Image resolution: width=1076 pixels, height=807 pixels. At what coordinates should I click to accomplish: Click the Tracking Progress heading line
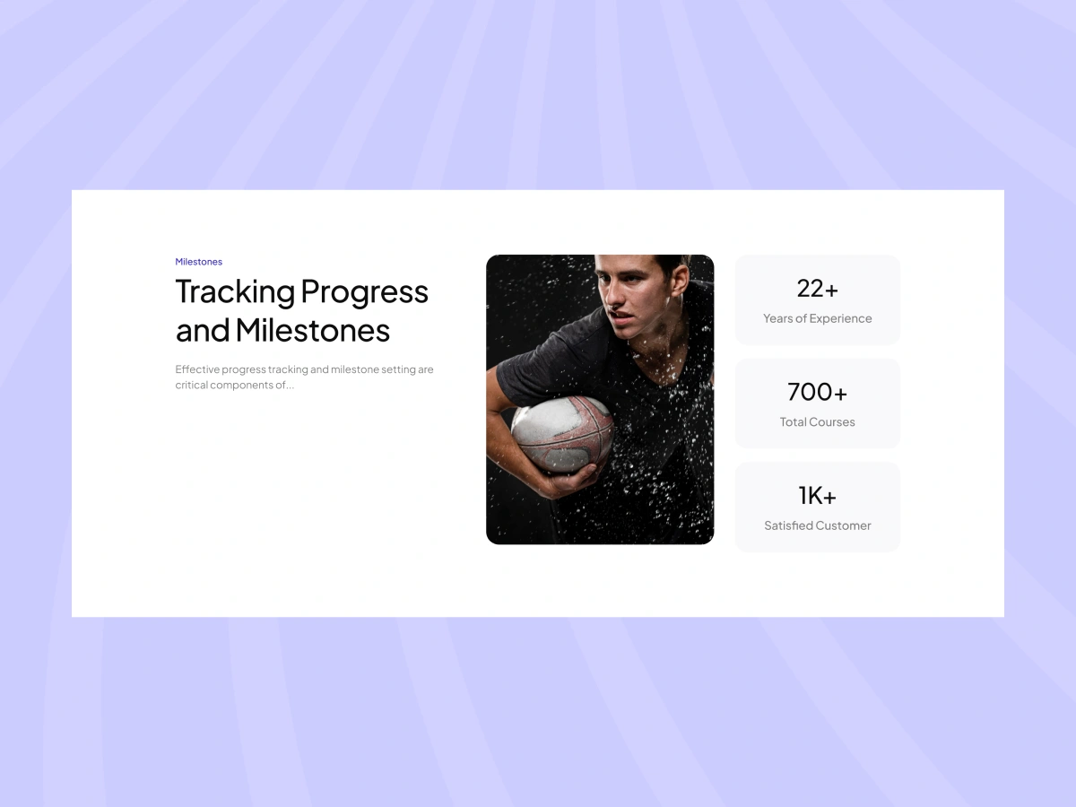pyautogui.click(x=302, y=292)
